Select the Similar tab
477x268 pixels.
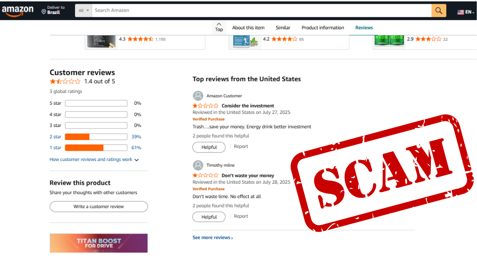[283, 28]
